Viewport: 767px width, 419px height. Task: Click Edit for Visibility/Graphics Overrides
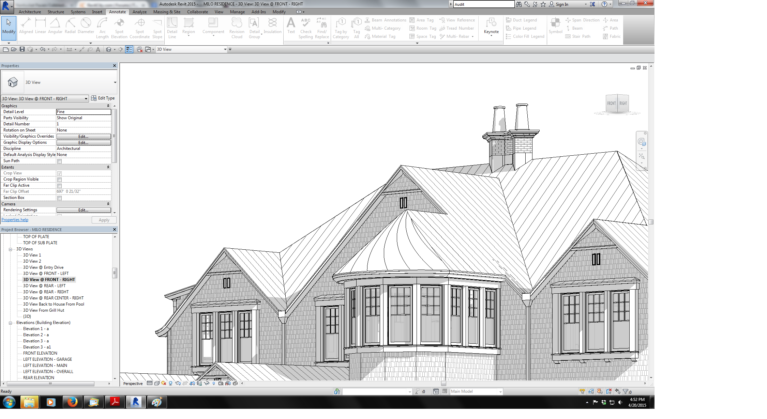pyautogui.click(x=84, y=136)
